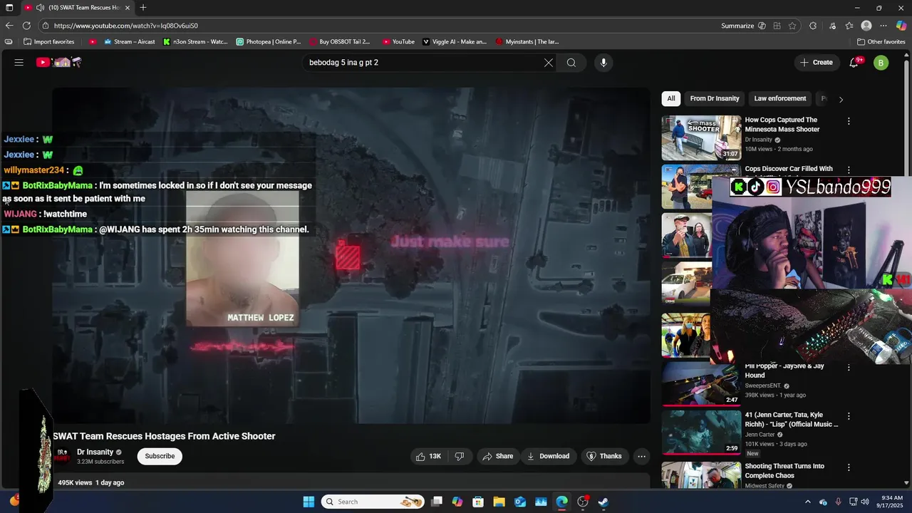Open a new browser tab
The height and width of the screenshot is (513, 912).
click(143, 8)
